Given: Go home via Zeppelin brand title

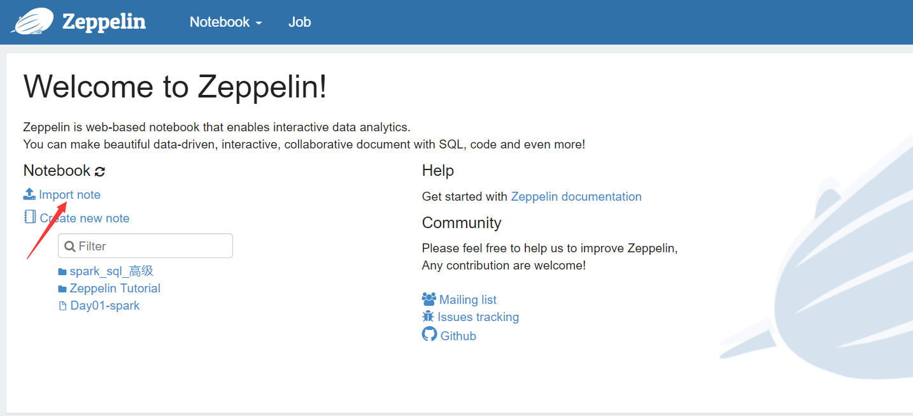Looking at the screenshot, I should [x=104, y=22].
